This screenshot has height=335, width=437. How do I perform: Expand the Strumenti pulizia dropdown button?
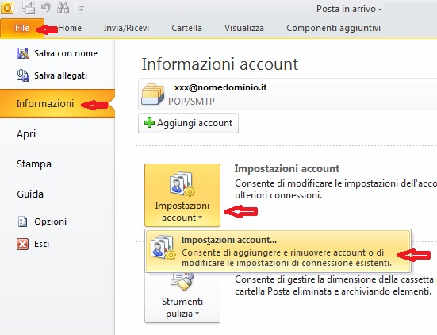(x=182, y=298)
